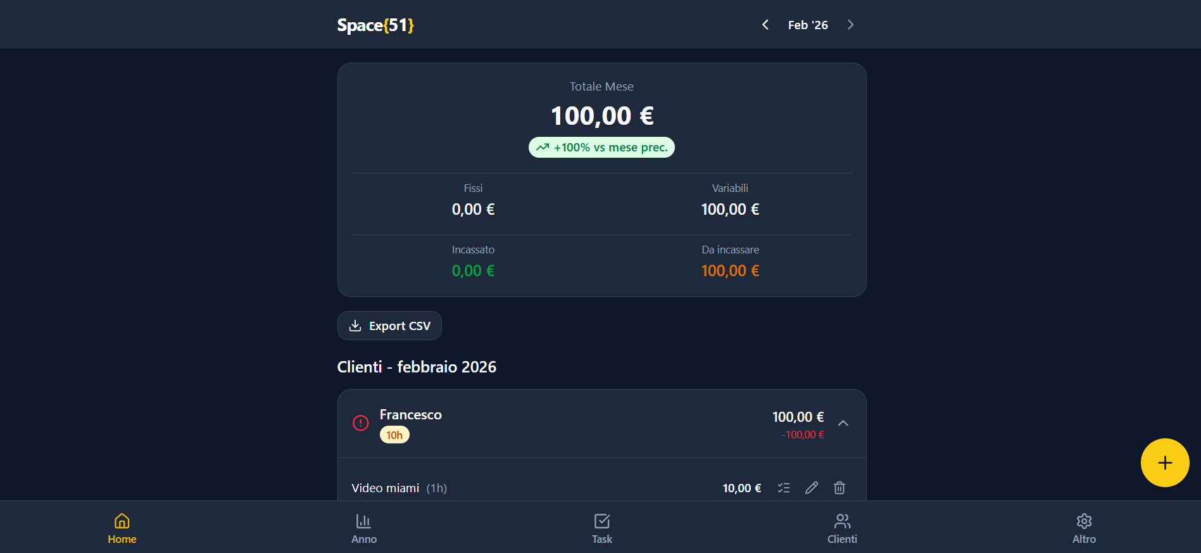Image resolution: width=1201 pixels, height=553 pixels.
Task: Select the +100% vs mese prec. badge
Action: pos(601,147)
